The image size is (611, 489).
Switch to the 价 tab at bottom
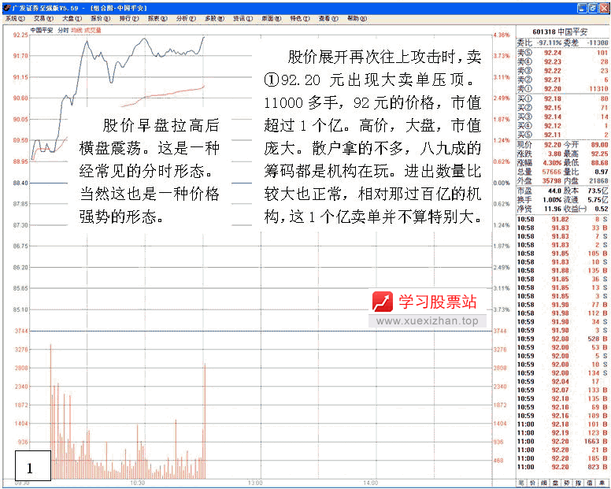coord(533,483)
